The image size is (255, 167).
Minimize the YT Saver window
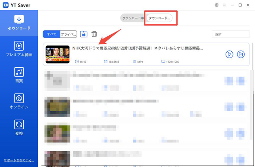pos(232,5)
